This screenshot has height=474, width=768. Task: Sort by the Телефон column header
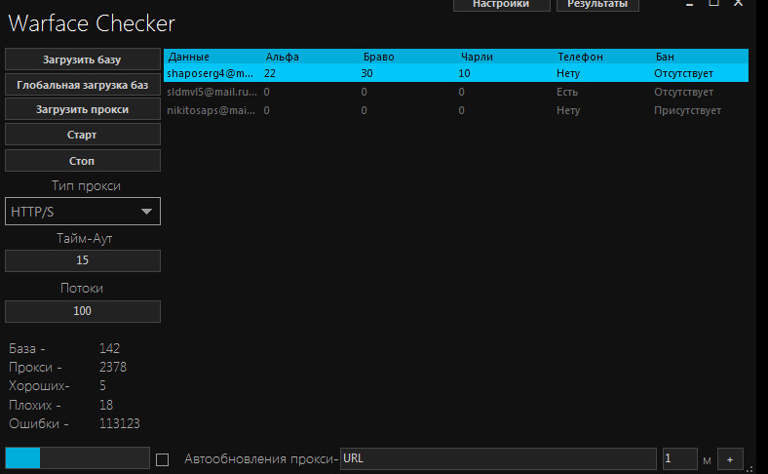[x=581, y=57]
